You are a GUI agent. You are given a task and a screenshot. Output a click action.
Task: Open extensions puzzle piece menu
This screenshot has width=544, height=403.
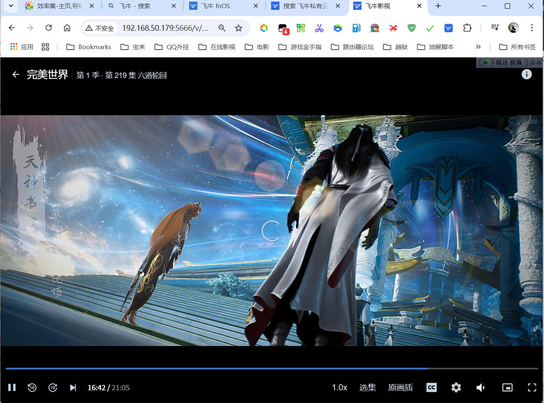point(467,28)
